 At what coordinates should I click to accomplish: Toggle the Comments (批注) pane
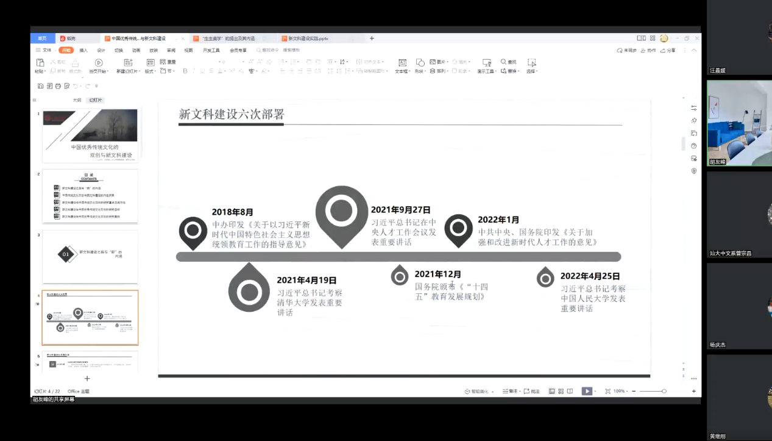point(532,391)
